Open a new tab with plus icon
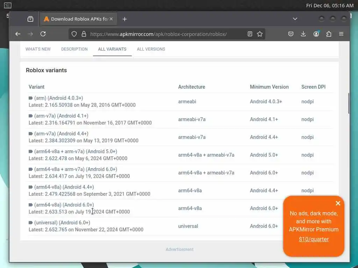The height and width of the screenshot is (268, 358). 125,19
